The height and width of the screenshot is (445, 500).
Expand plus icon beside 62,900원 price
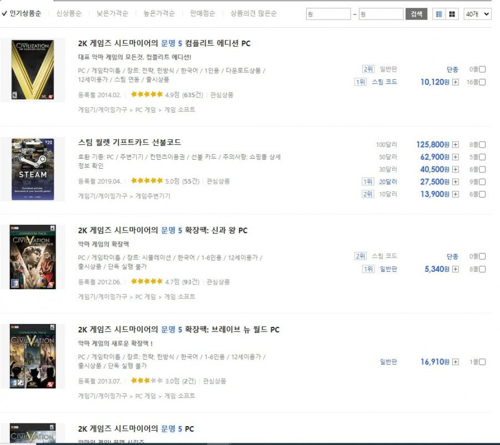pyautogui.click(x=456, y=157)
